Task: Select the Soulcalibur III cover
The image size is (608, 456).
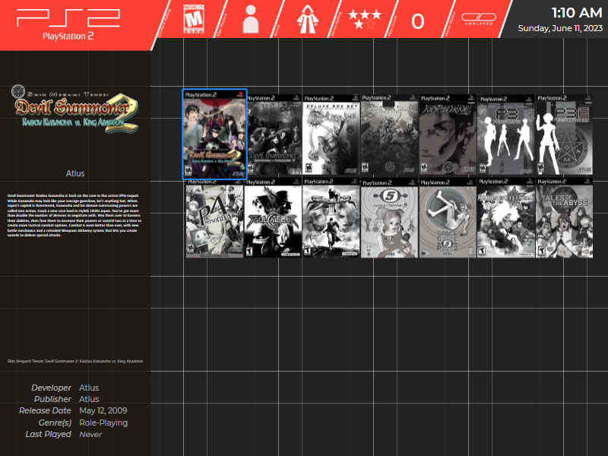Action: [331, 218]
